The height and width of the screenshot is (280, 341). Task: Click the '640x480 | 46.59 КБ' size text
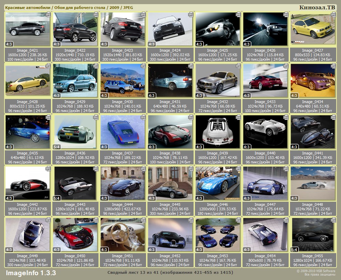170,106
